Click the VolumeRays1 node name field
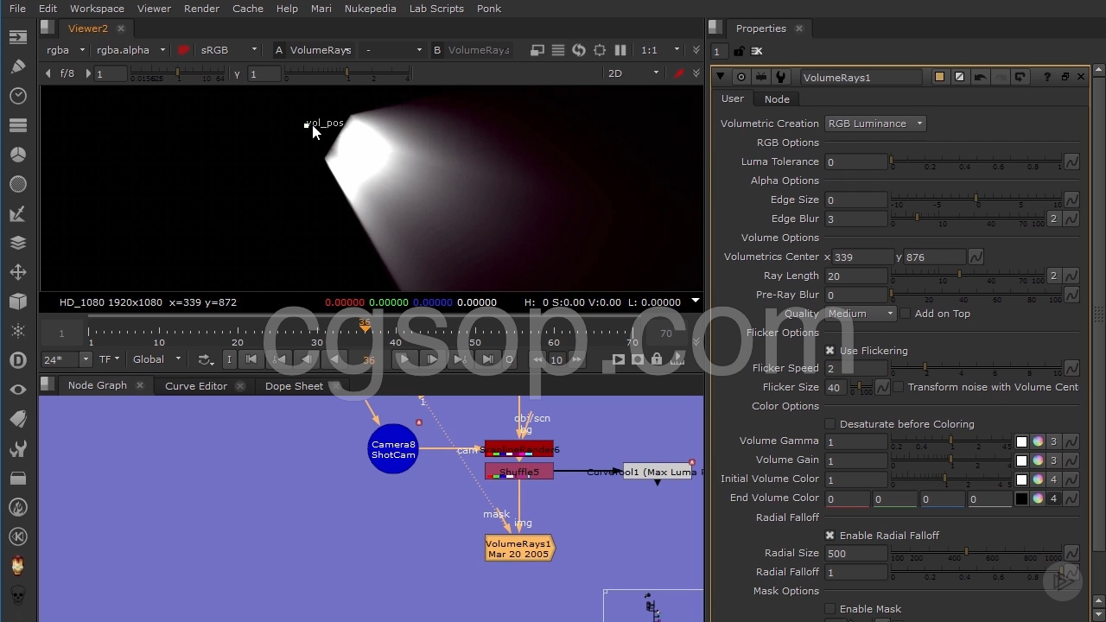Screen dimensions: 1106x622 861,77
